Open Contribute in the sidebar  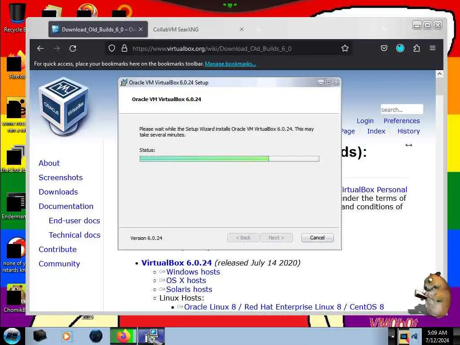57,249
